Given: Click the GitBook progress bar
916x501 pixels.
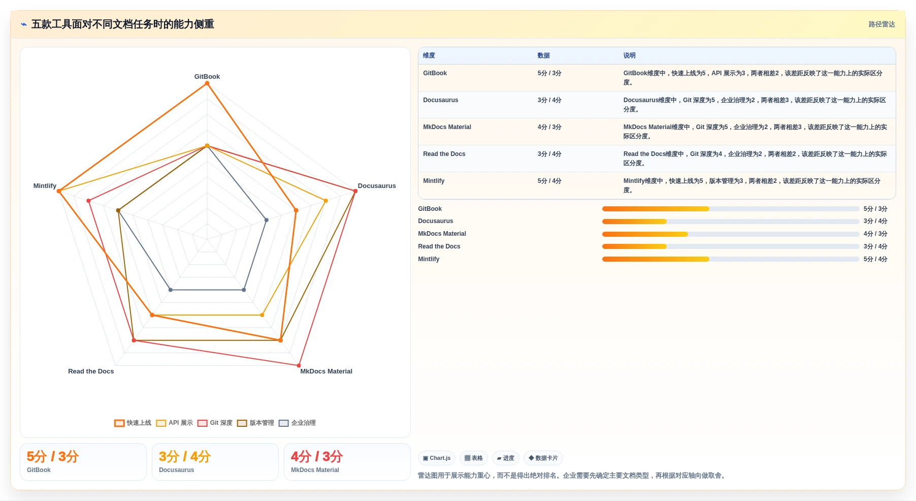Looking at the screenshot, I should [731, 209].
